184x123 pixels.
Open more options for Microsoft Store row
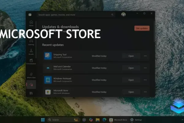tap(145, 92)
